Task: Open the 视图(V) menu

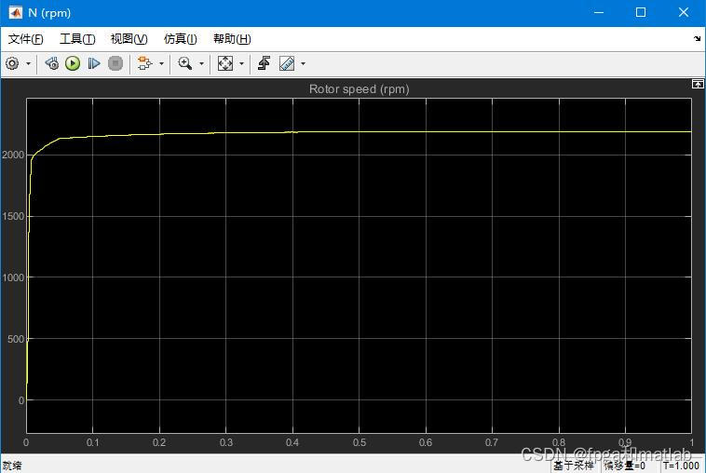Action: pyautogui.click(x=129, y=39)
